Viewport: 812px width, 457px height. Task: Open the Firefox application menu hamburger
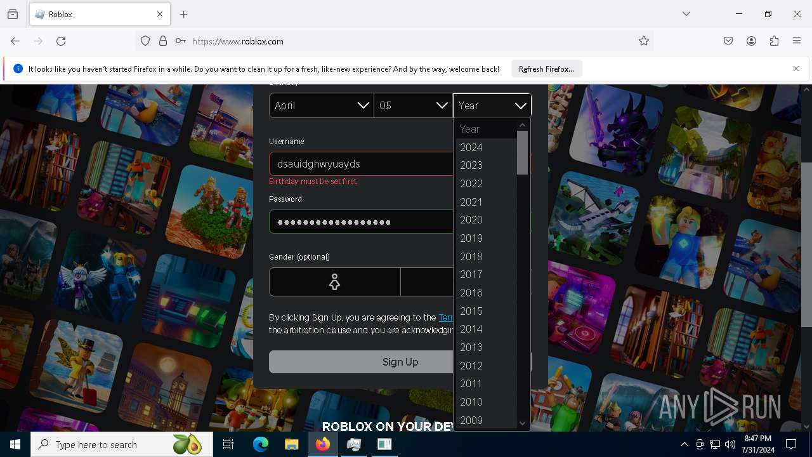coord(797,41)
